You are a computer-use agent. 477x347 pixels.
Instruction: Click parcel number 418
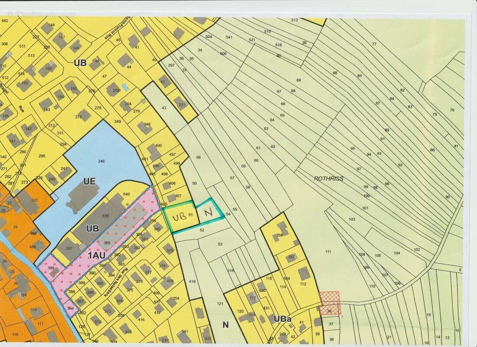192,282
